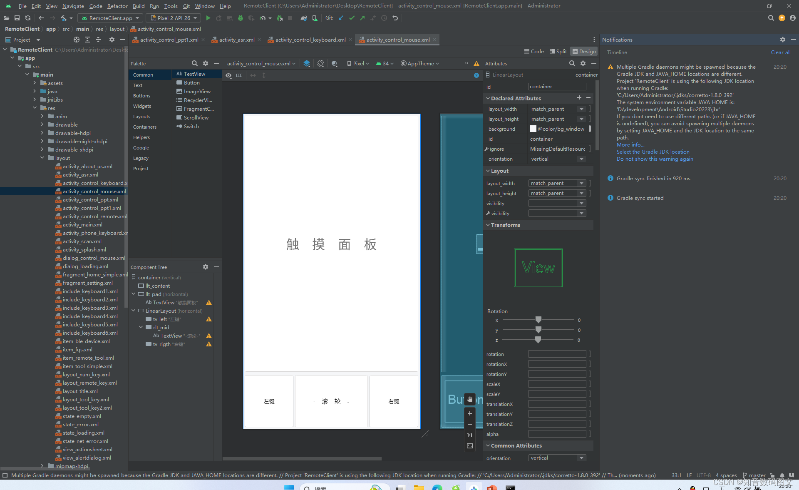Click Clear all in Notifications

pos(780,52)
